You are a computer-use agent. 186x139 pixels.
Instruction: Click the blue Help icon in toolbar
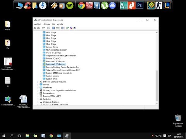click(53, 28)
